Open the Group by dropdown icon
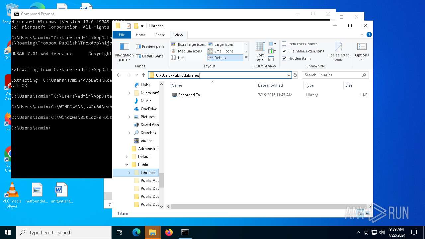Viewport: 425px width, 239px height. point(272,44)
